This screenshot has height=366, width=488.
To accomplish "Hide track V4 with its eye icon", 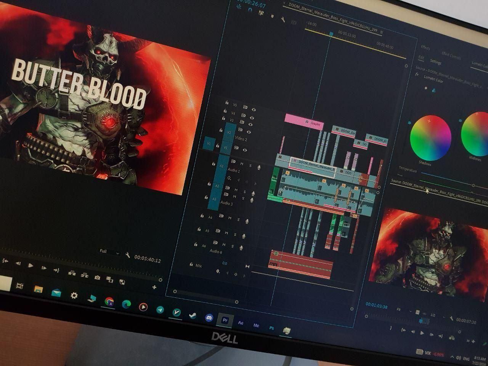I will [252, 117].
